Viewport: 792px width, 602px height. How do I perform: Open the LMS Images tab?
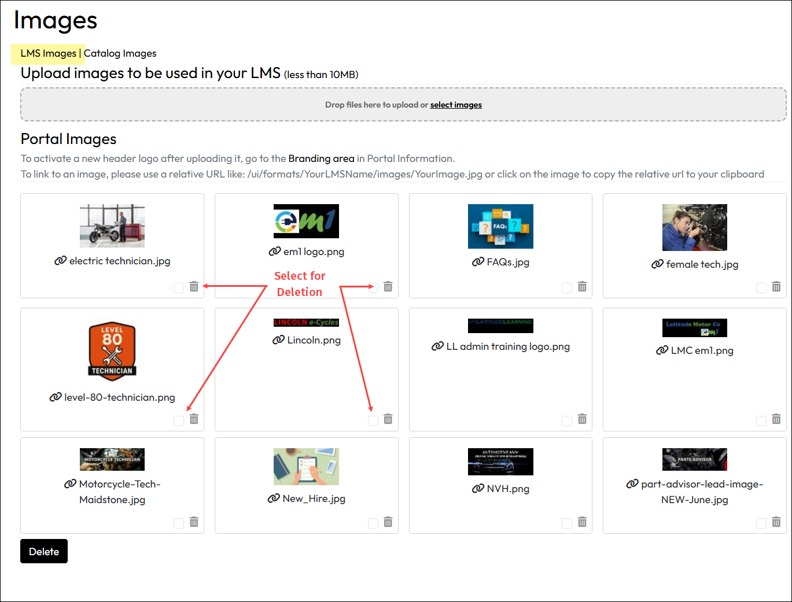pyautogui.click(x=48, y=53)
